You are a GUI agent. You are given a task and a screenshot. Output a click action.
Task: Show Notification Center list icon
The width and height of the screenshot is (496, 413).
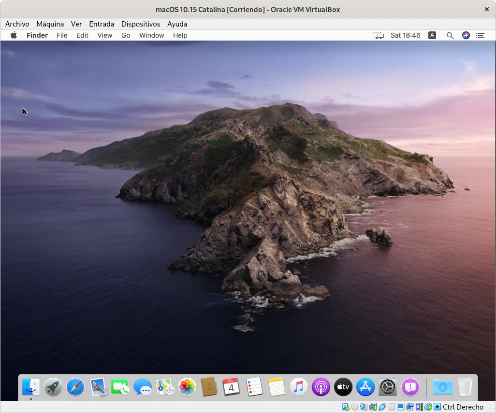click(480, 35)
